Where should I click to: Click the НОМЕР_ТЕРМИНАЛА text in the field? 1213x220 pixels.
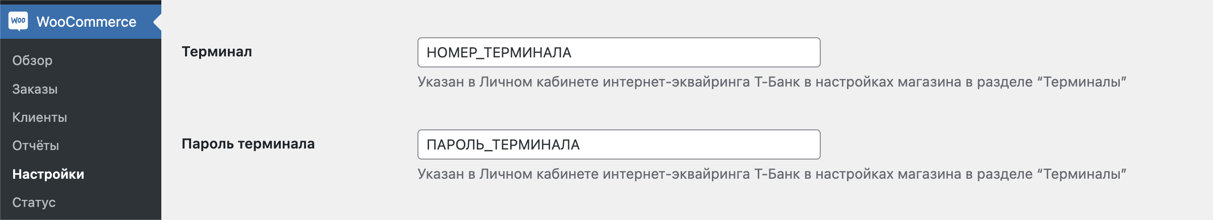499,52
